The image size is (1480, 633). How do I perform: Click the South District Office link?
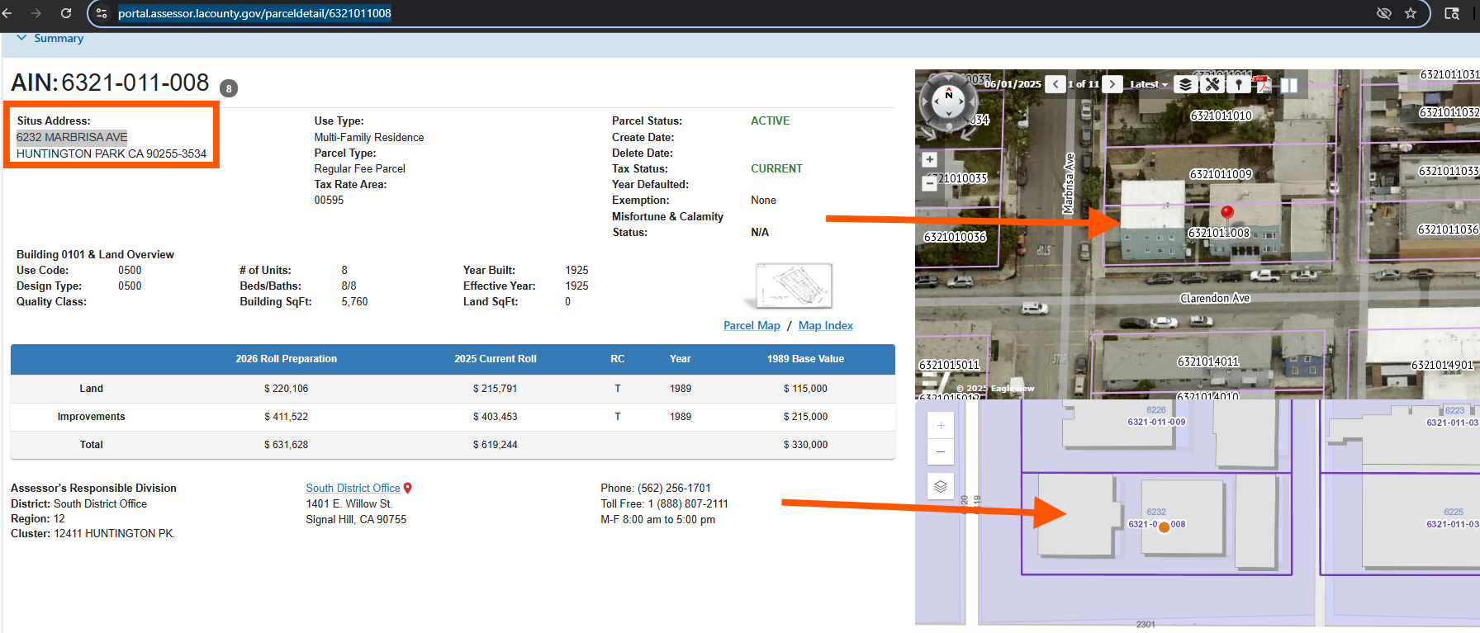coord(353,489)
